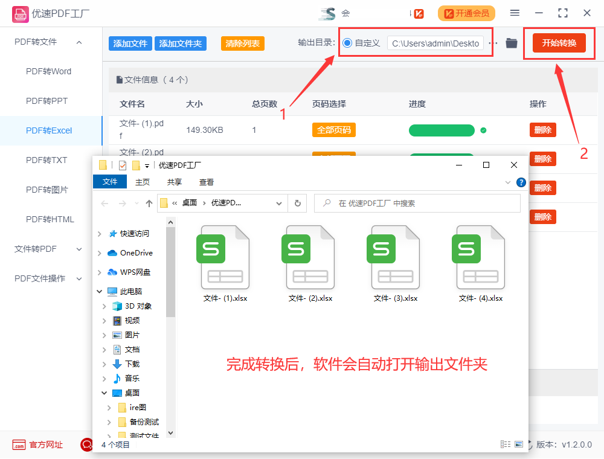This screenshot has height=459, width=604.
Task: Open the 文件 tab in Explorer
Action: 110,181
